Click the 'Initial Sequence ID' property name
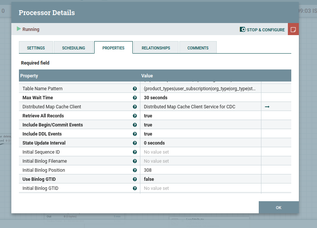This screenshot has height=228, width=317. tap(41, 152)
